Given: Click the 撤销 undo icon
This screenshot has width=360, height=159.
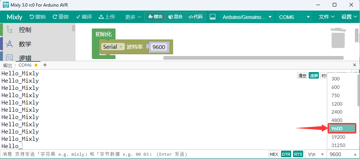Looking at the screenshot, I should pyautogui.click(x=32, y=17).
